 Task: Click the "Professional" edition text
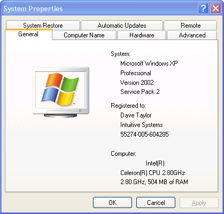136,73
